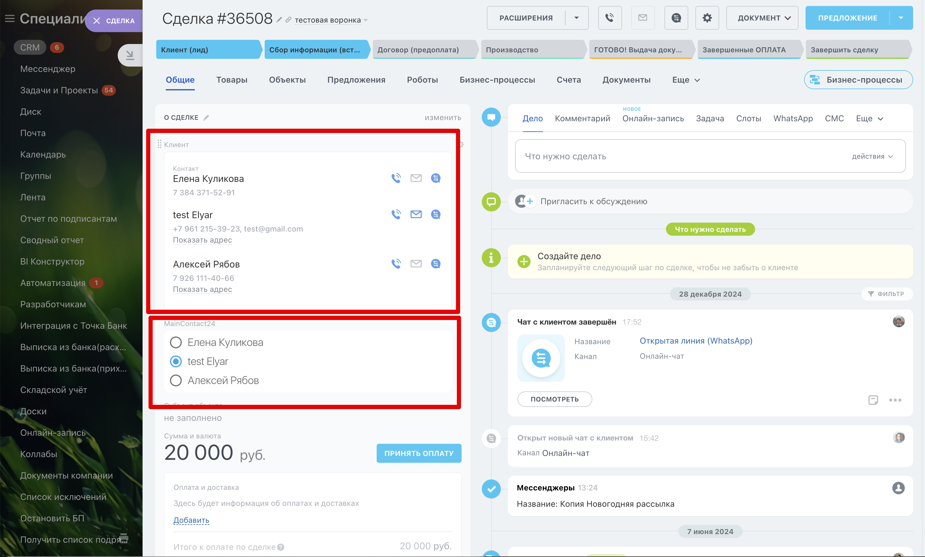
Task: Choose Алексей Рябов radio button
Action: (176, 380)
